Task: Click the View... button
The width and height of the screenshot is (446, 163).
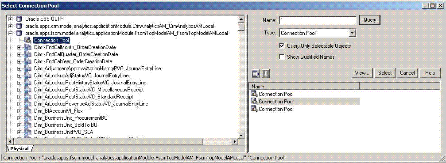Action: [x=362, y=73]
